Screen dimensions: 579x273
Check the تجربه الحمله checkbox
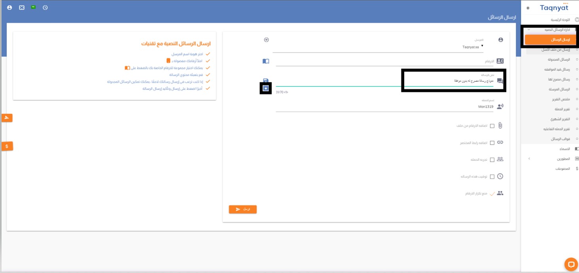[492, 160]
